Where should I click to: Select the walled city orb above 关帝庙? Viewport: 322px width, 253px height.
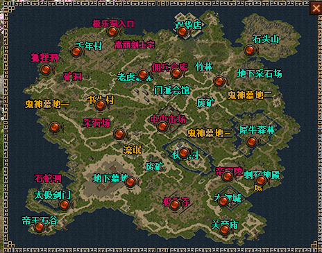click(x=223, y=201)
